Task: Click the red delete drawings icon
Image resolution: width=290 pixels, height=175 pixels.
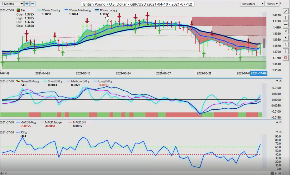Action: coord(286,58)
